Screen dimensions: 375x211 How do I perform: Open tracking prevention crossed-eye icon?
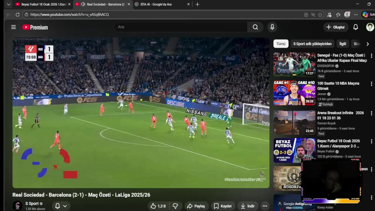click(x=313, y=14)
